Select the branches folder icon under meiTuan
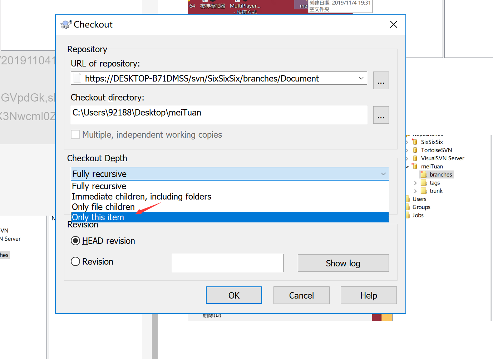The height and width of the screenshot is (359, 493). pos(424,174)
